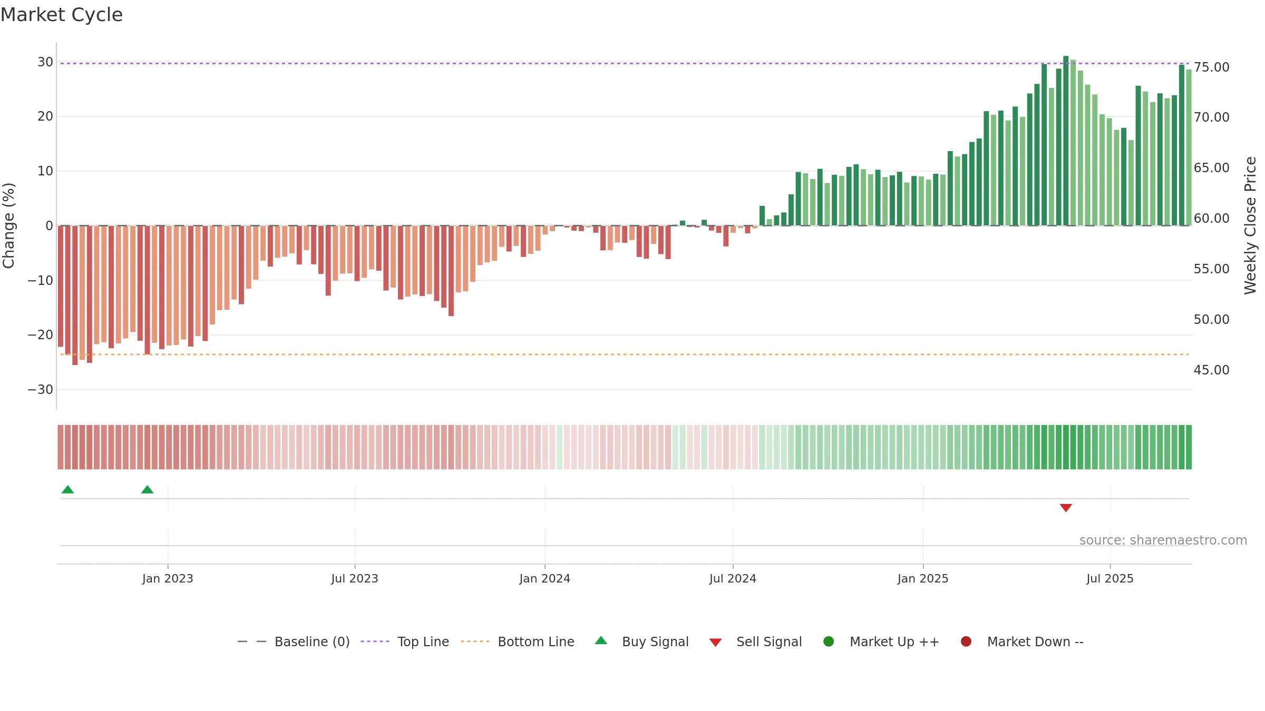This screenshot has height=711, width=1265.
Task: Click the leftmost dark red heatmap strip cell
Action: [61, 447]
